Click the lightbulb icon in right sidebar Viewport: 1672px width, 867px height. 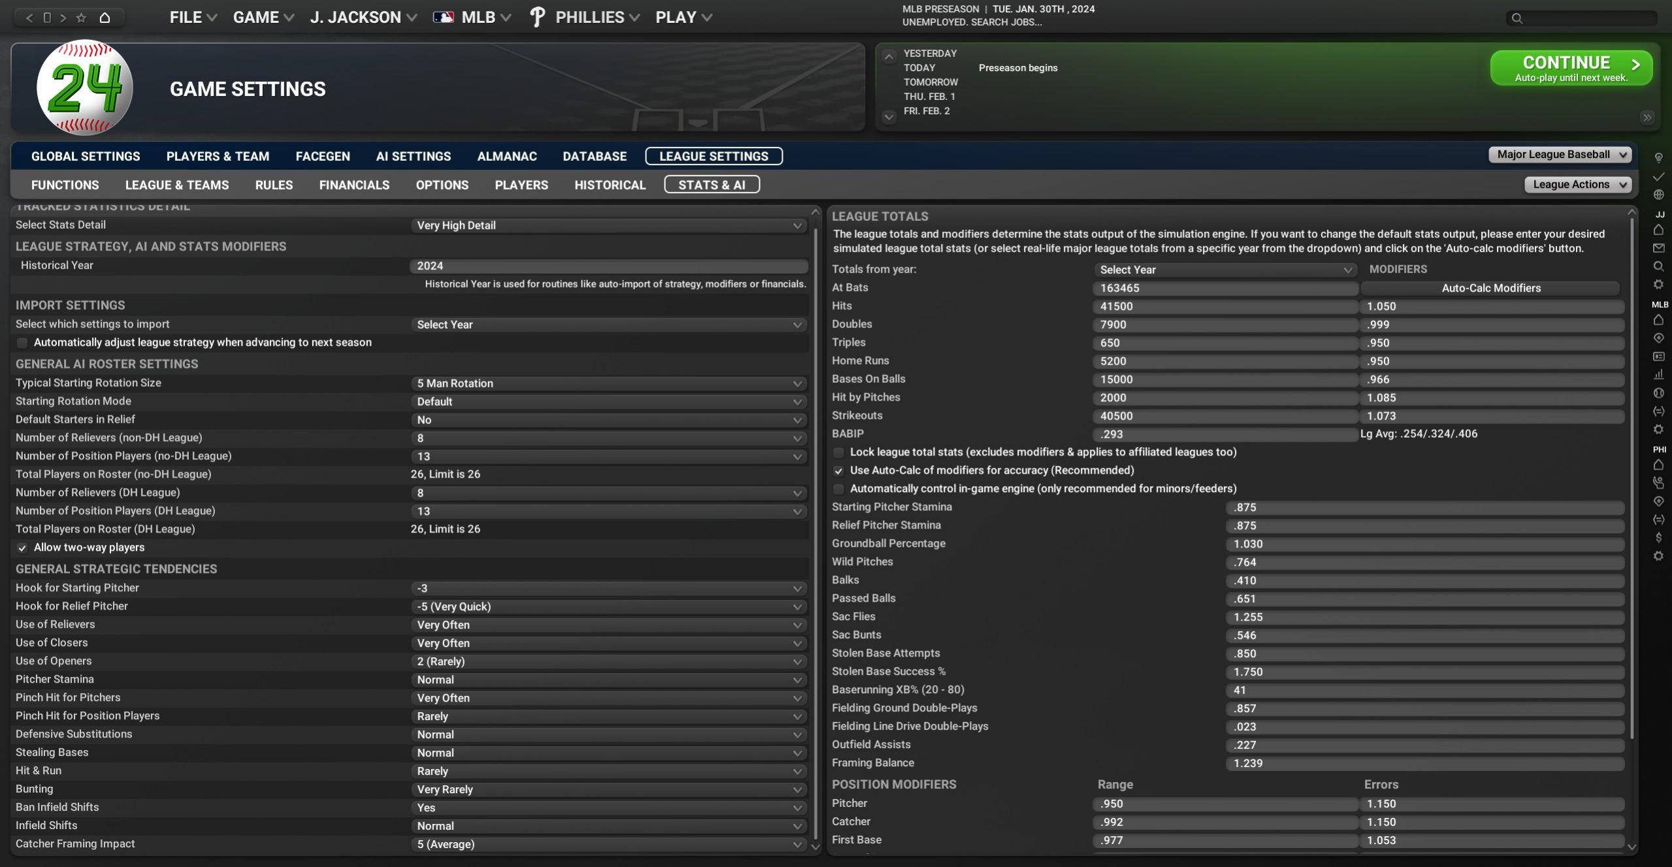tap(1658, 158)
